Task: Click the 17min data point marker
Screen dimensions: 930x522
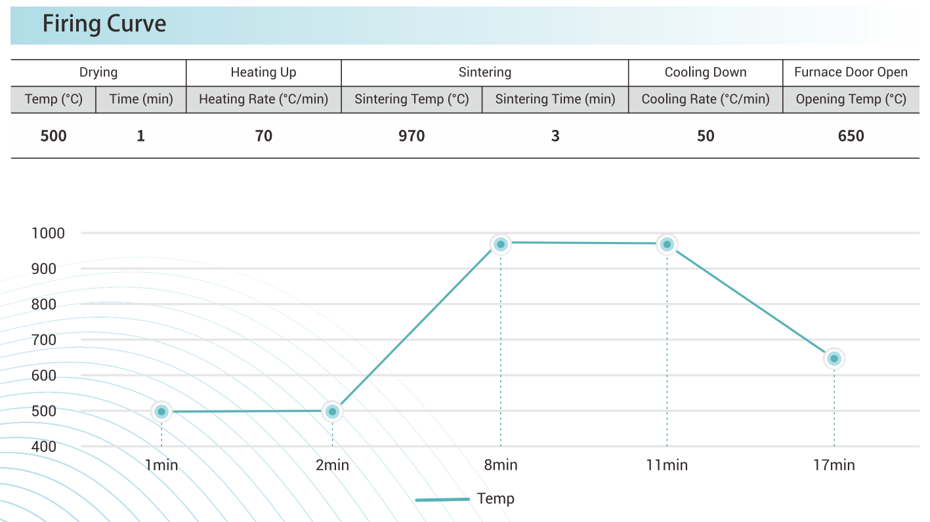Action: click(x=834, y=359)
